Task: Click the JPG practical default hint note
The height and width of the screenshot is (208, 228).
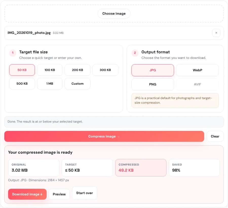Action: tap(175, 100)
